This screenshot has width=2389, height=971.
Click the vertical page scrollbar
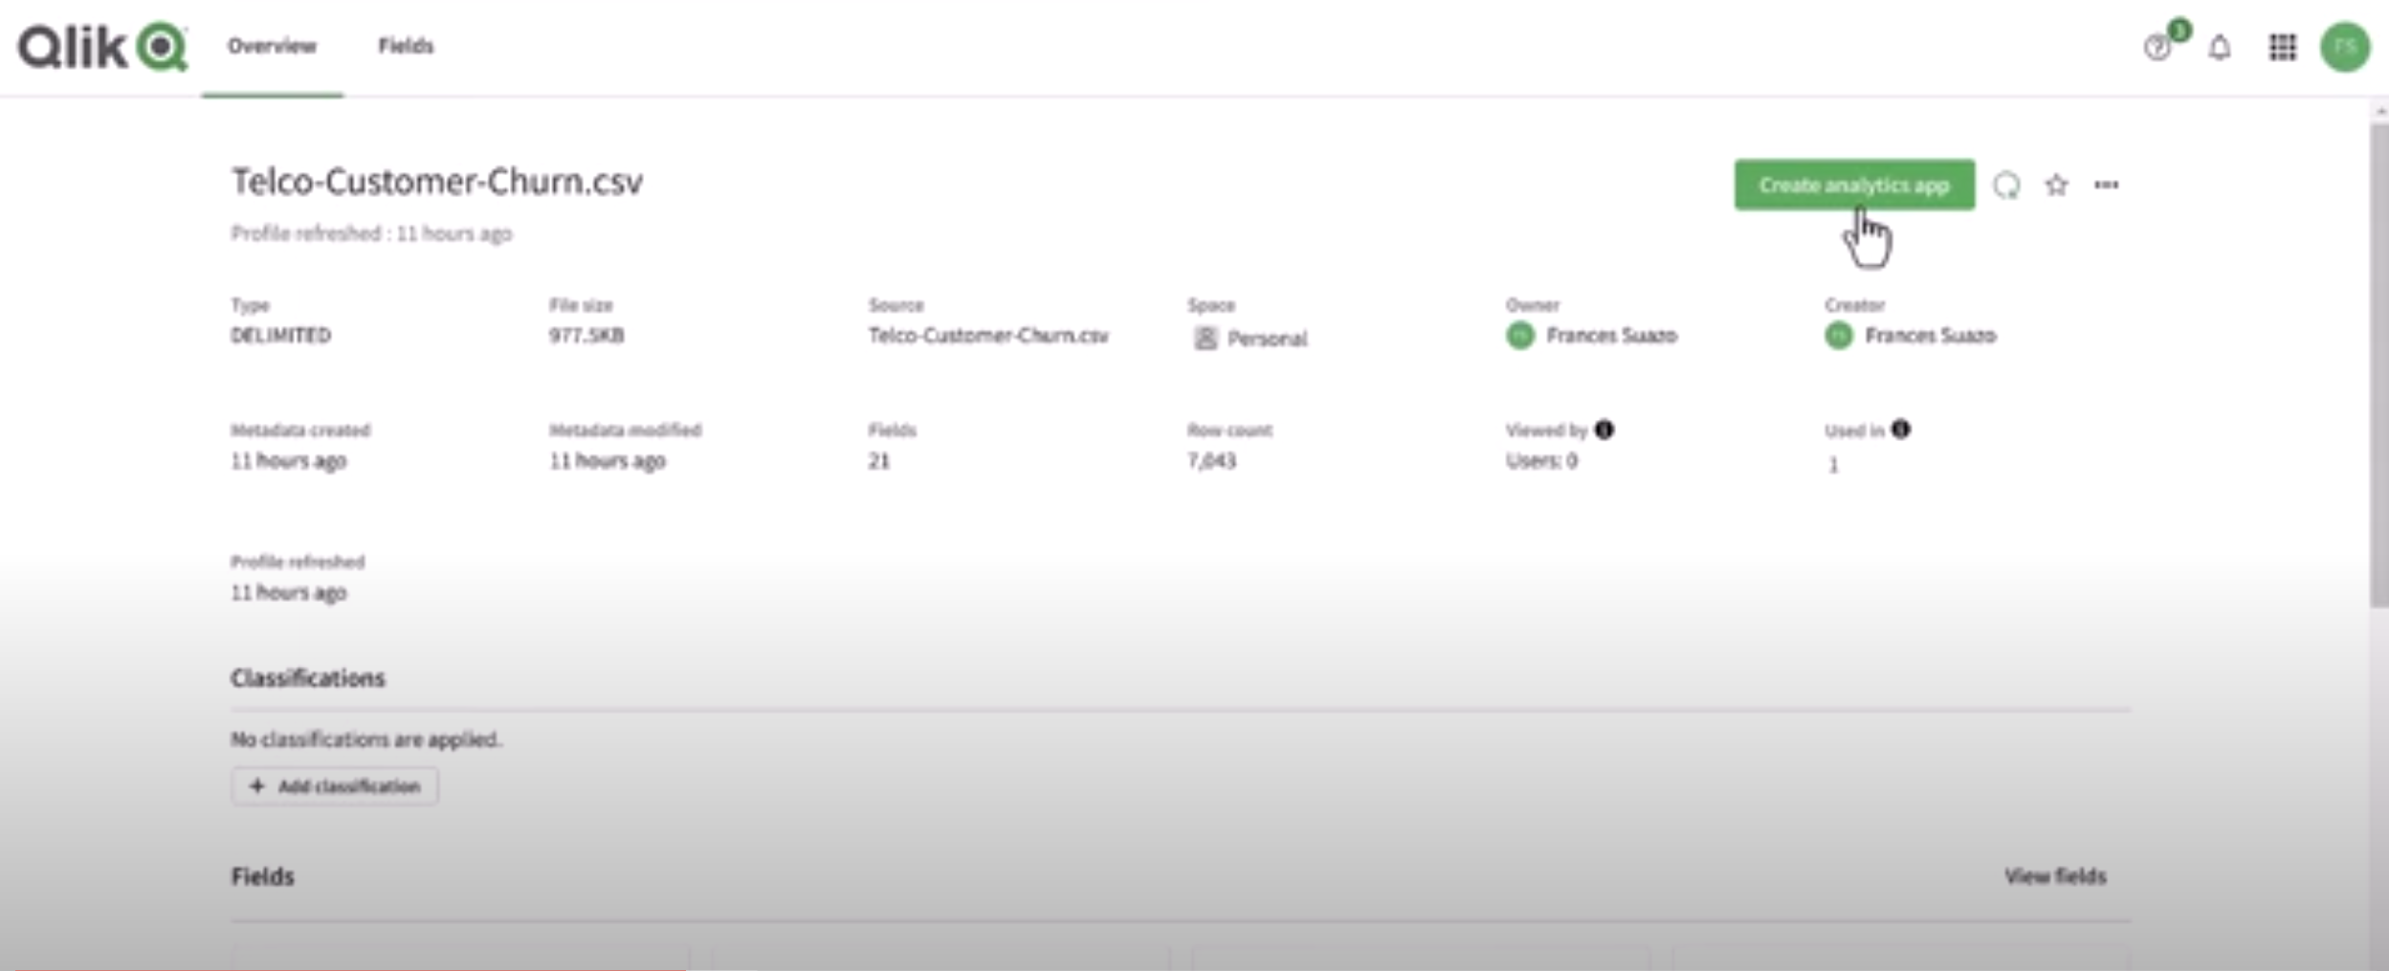tap(2378, 364)
